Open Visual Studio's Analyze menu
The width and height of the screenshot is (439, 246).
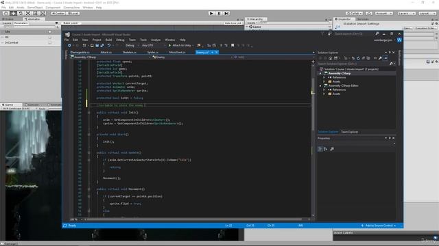(x=156, y=40)
